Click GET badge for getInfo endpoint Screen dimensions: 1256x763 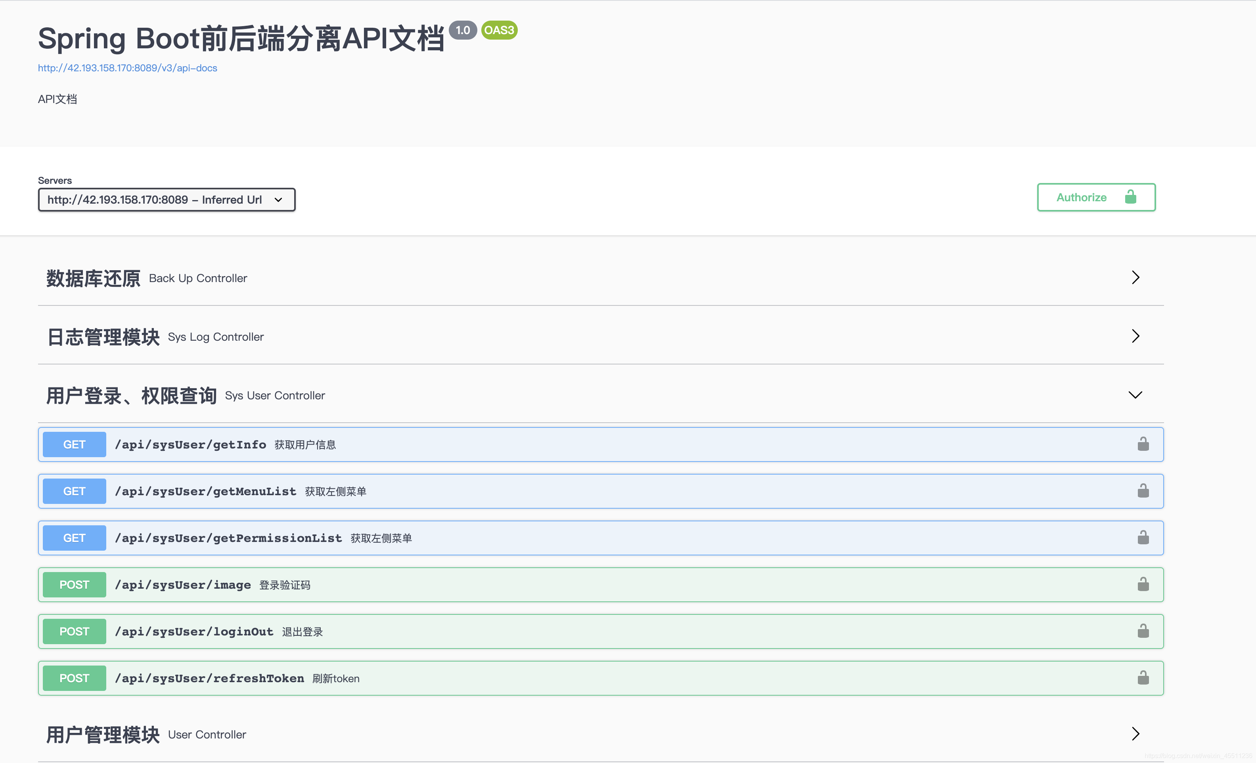pos(75,444)
